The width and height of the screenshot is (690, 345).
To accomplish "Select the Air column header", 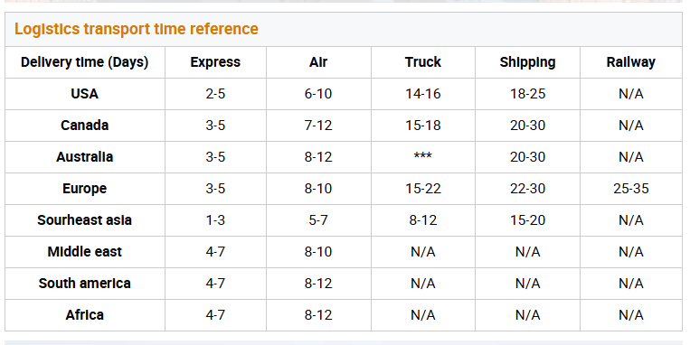I will pos(318,62).
